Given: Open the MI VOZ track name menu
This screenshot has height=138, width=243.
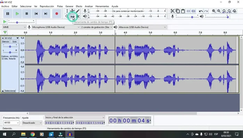Looking at the screenshot, I should tap(11, 38).
